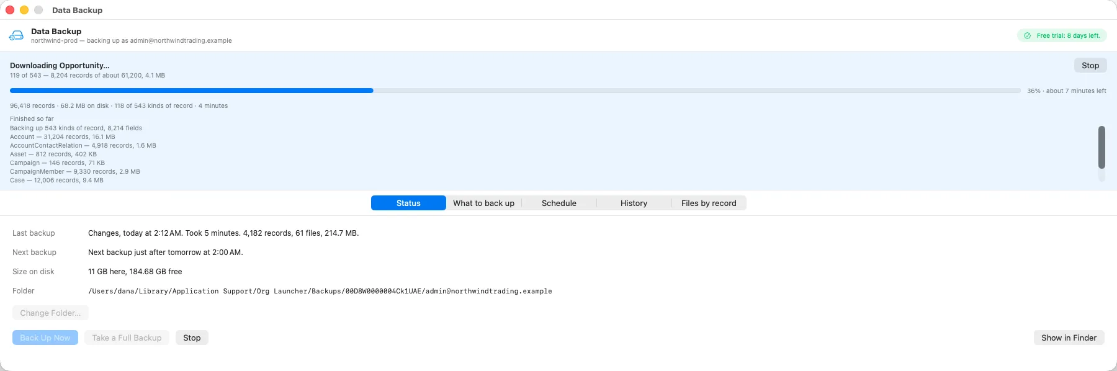Image resolution: width=1117 pixels, height=371 pixels.
Task: Click 'Backing up 543 kinds of record' line
Action: 76,128
